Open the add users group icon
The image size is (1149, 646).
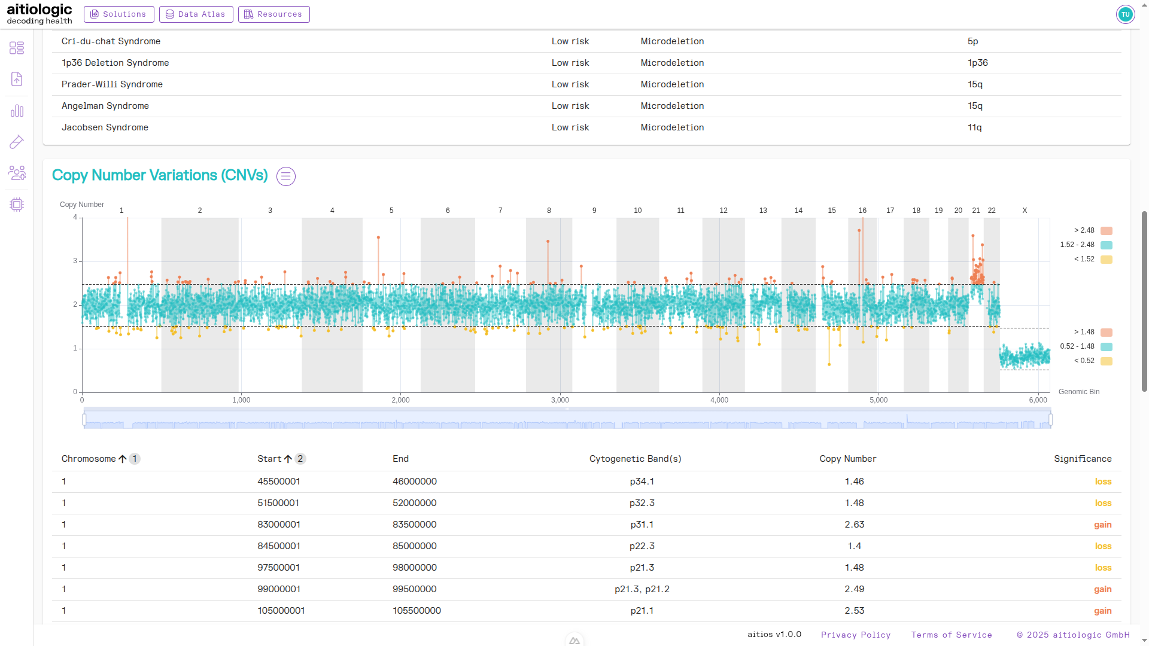[17, 173]
